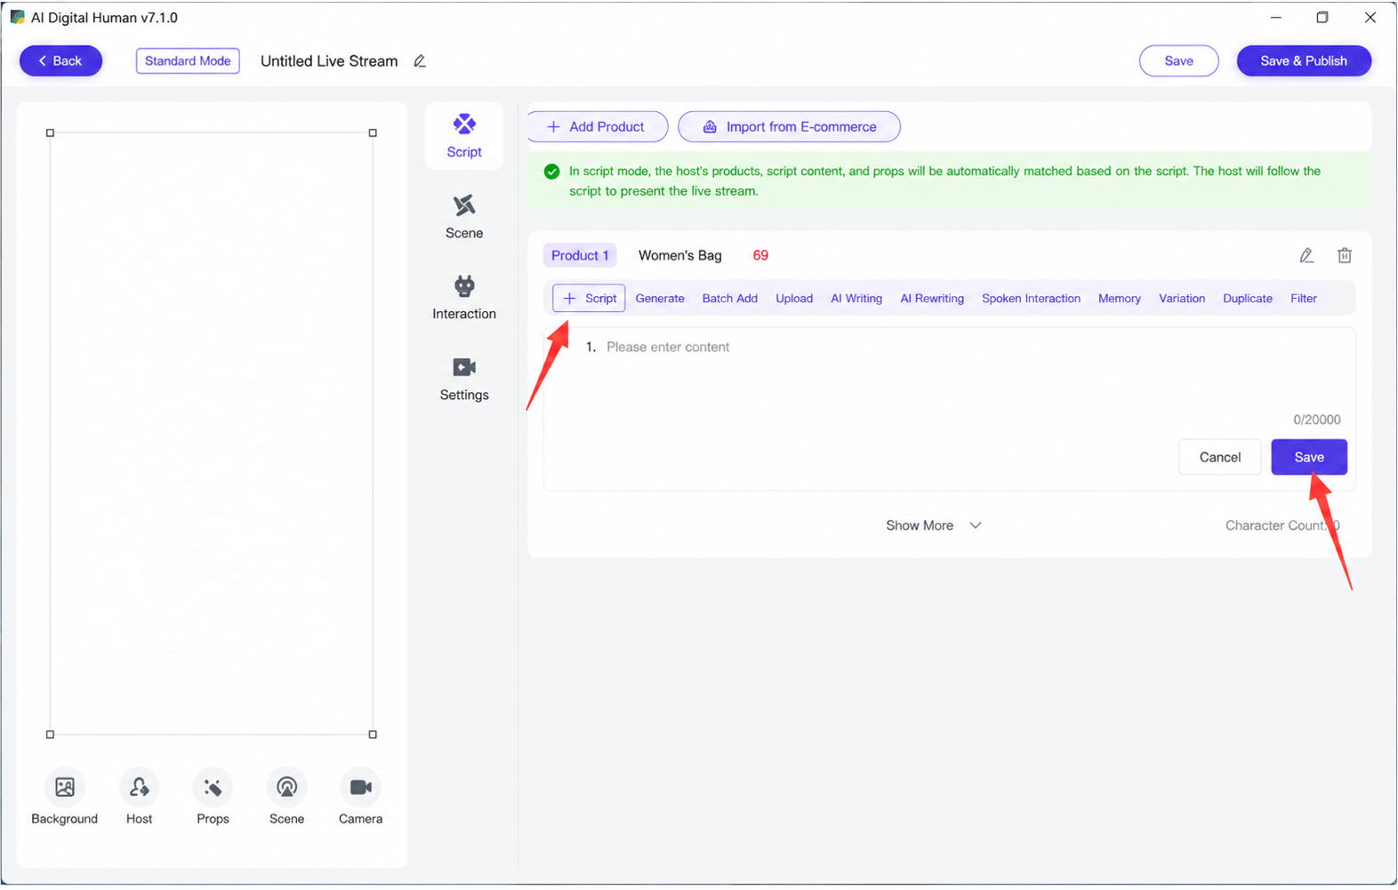Click the red product price 69
This screenshot has height=890, width=1398.
click(x=760, y=256)
